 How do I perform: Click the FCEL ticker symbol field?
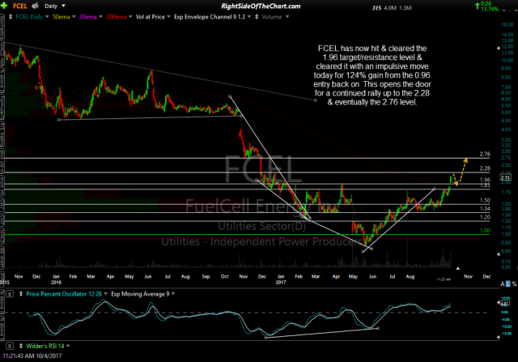point(19,6)
